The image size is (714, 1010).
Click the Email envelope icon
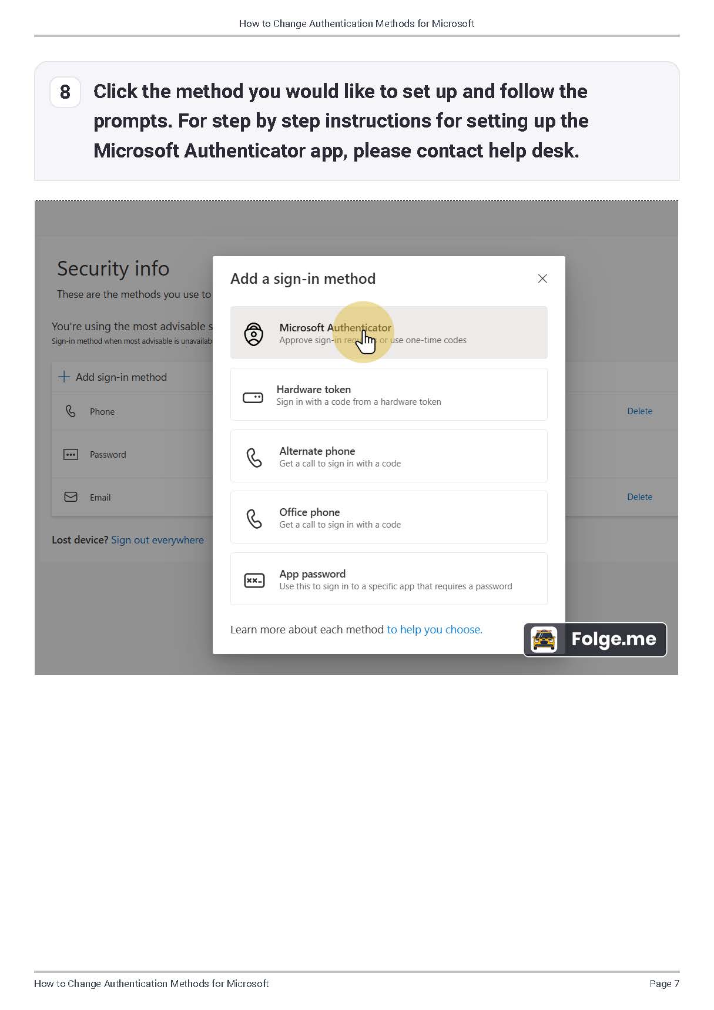71,497
